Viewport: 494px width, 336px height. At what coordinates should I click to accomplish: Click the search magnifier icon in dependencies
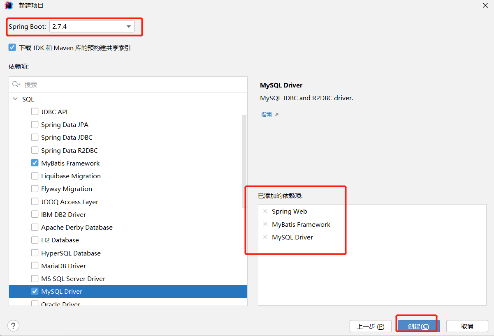(x=16, y=85)
